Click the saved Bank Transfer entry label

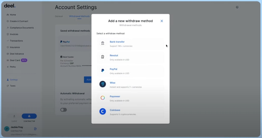[67, 57]
